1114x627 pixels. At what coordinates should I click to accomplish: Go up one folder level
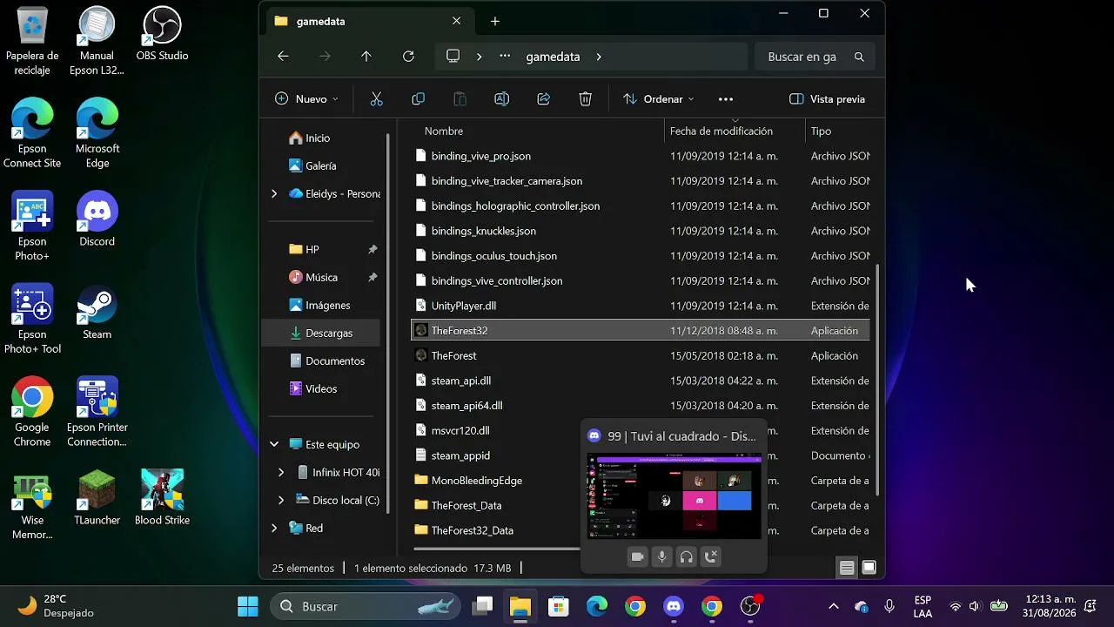pyautogui.click(x=366, y=57)
